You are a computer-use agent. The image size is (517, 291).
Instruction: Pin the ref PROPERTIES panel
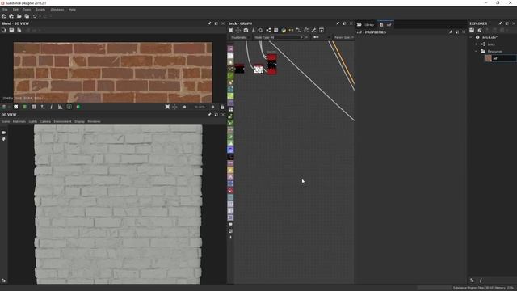click(451, 32)
